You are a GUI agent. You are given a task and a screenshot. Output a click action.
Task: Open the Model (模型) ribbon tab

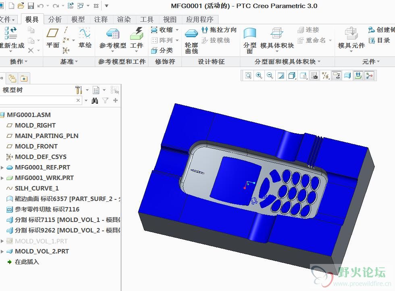click(x=78, y=19)
